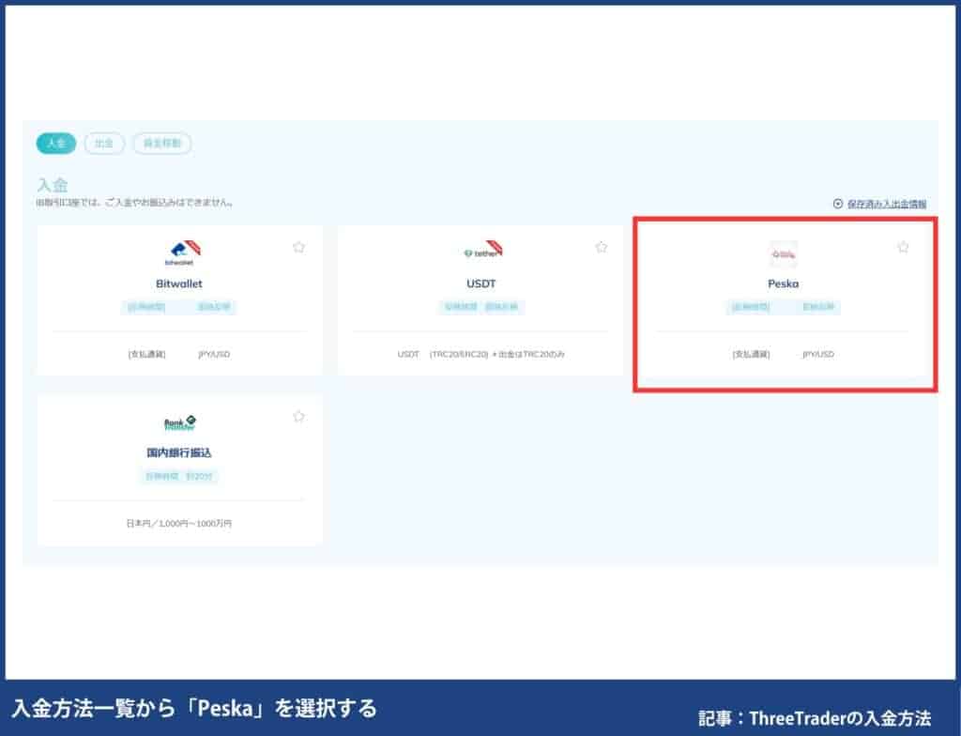Choose the Peska payment name
961x736 pixels.
point(784,284)
